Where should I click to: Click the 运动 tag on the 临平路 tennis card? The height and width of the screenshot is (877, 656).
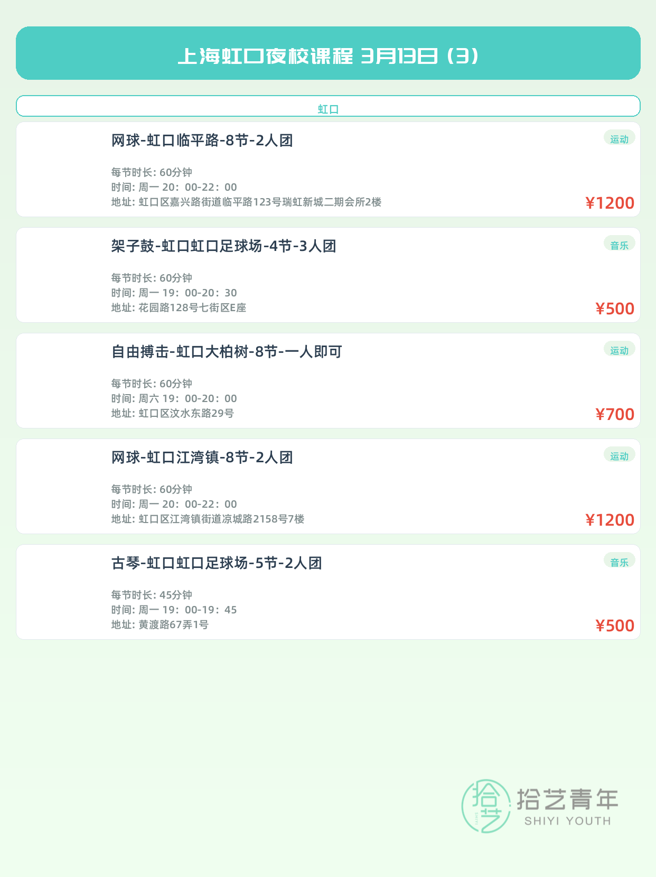619,139
